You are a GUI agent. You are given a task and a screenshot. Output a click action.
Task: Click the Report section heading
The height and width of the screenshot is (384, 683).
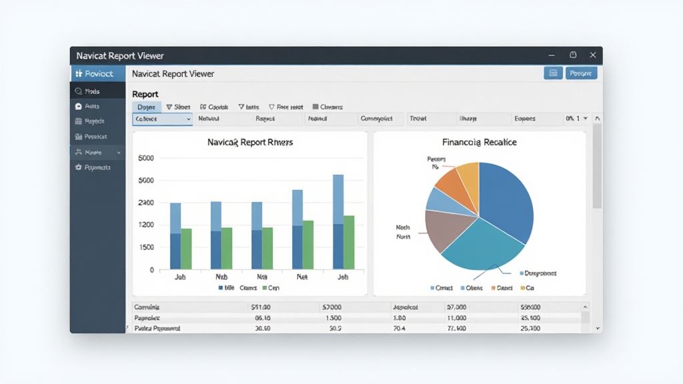(145, 94)
